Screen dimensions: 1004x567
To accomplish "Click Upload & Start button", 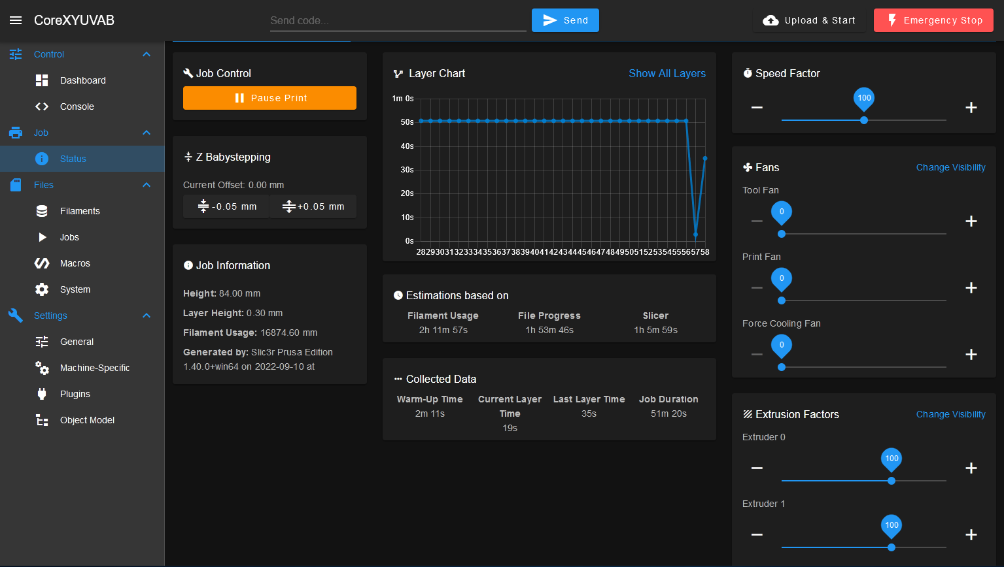I will [x=809, y=20].
